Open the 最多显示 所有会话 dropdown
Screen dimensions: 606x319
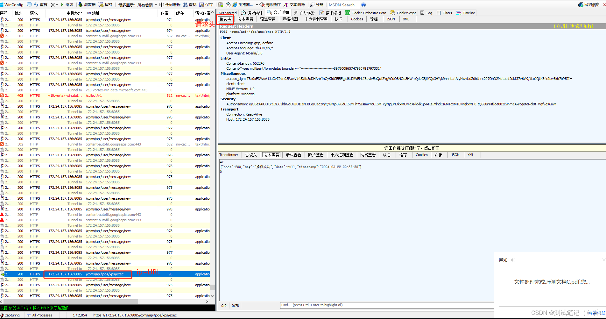(x=137, y=5)
